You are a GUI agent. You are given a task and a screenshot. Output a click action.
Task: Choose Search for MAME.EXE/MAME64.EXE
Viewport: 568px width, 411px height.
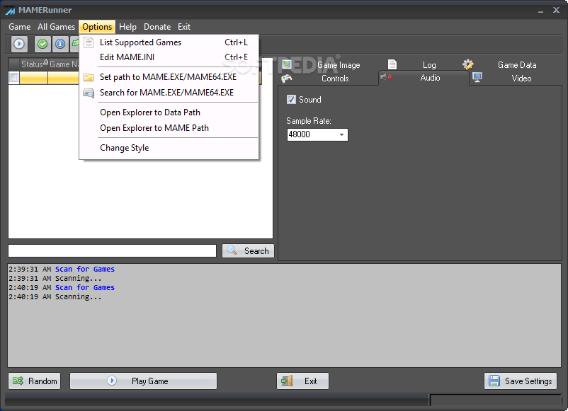[169, 93]
